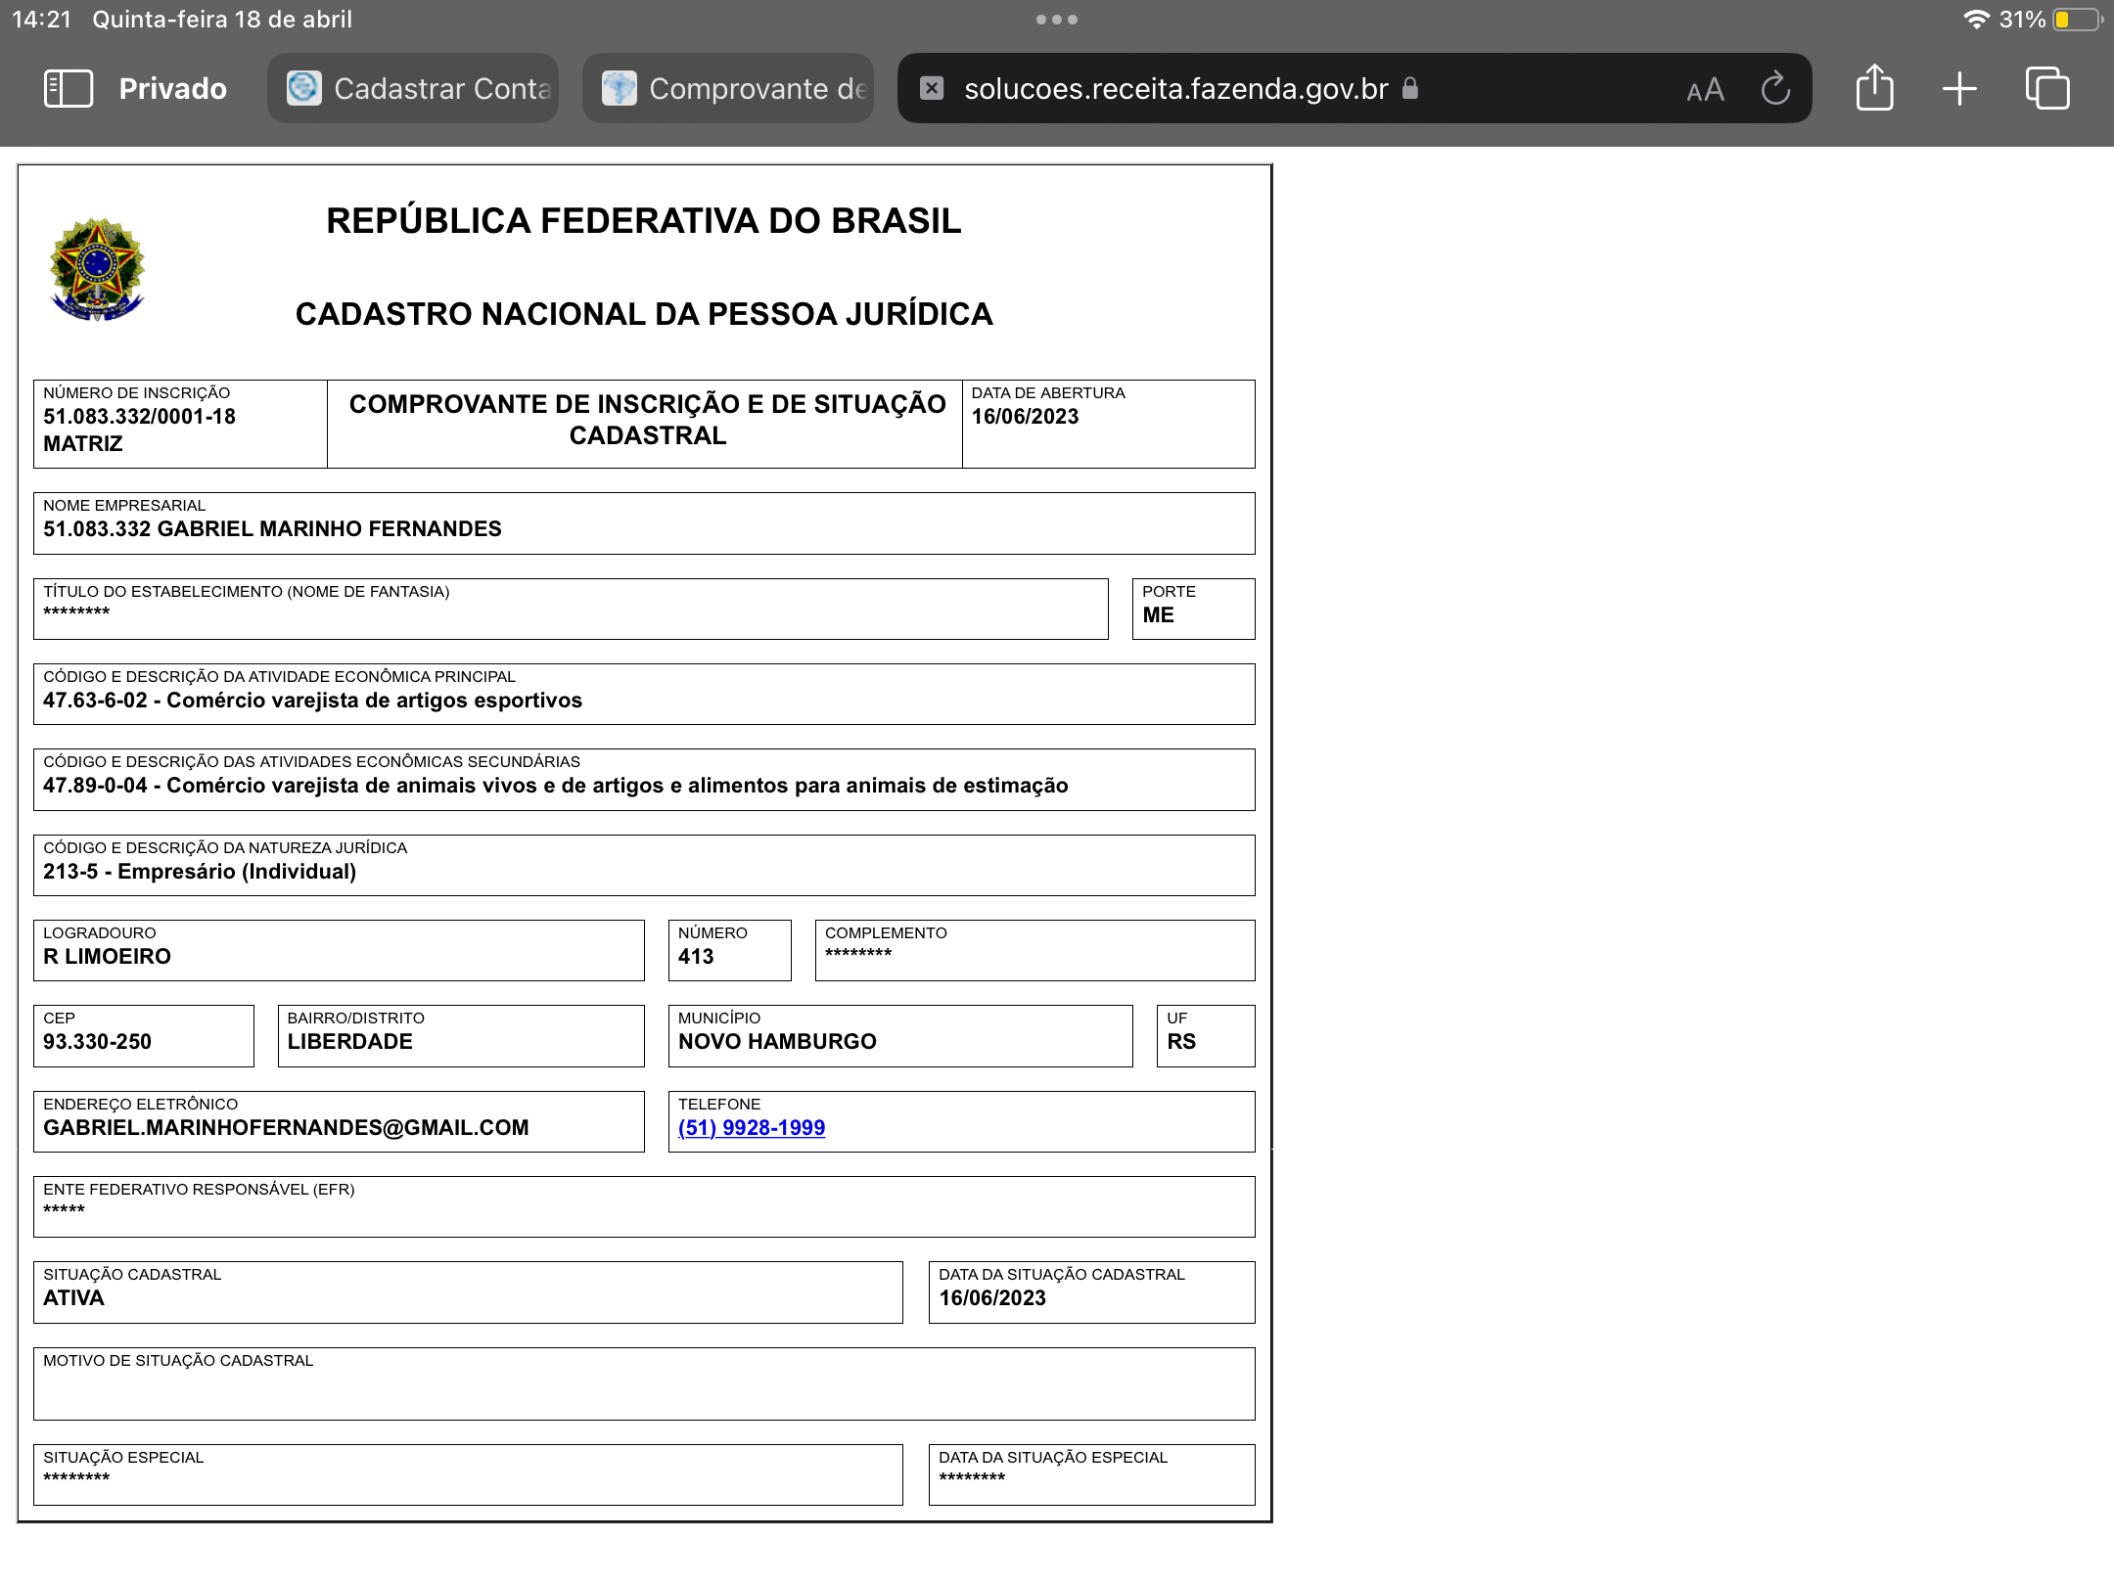
Task: Reload the page with refresh icon
Action: pos(1775,89)
